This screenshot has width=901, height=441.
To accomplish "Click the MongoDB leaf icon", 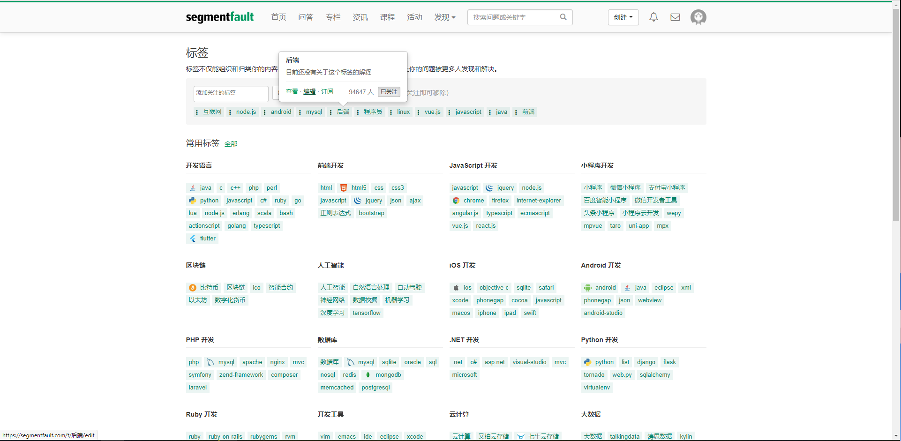I will click(368, 375).
